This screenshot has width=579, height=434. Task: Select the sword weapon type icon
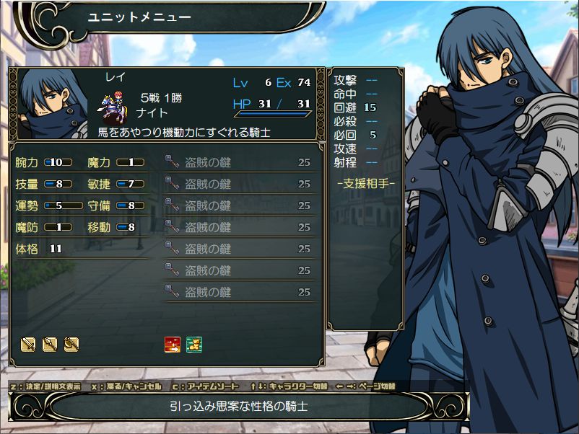point(28,345)
